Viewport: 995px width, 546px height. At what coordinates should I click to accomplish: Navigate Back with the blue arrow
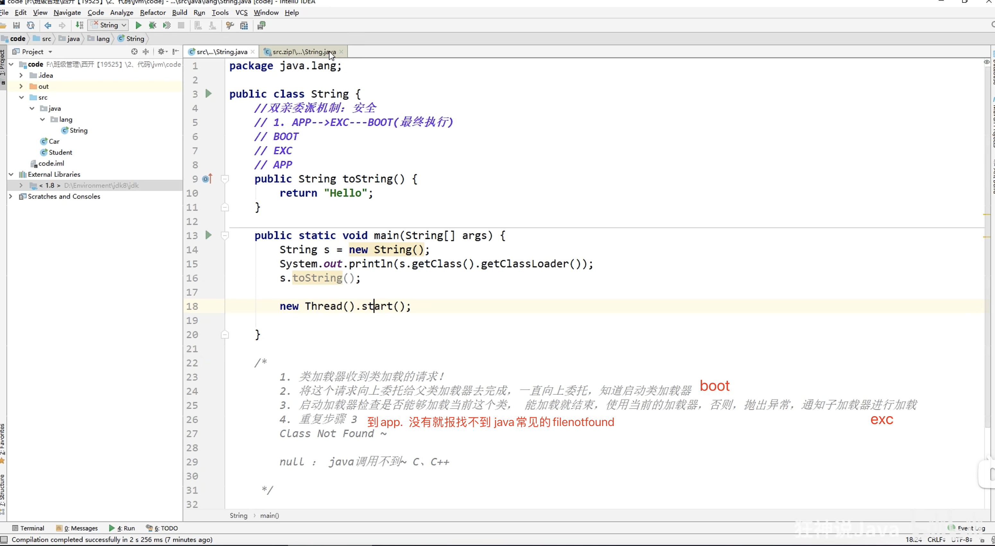click(x=48, y=25)
